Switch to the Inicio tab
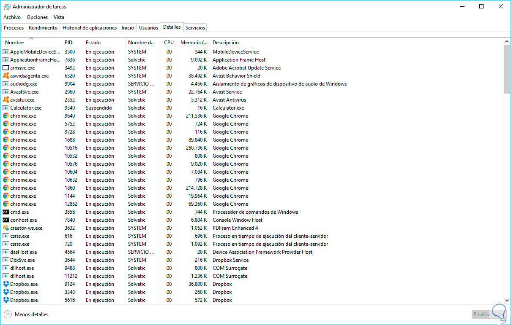 (x=128, y=28)
